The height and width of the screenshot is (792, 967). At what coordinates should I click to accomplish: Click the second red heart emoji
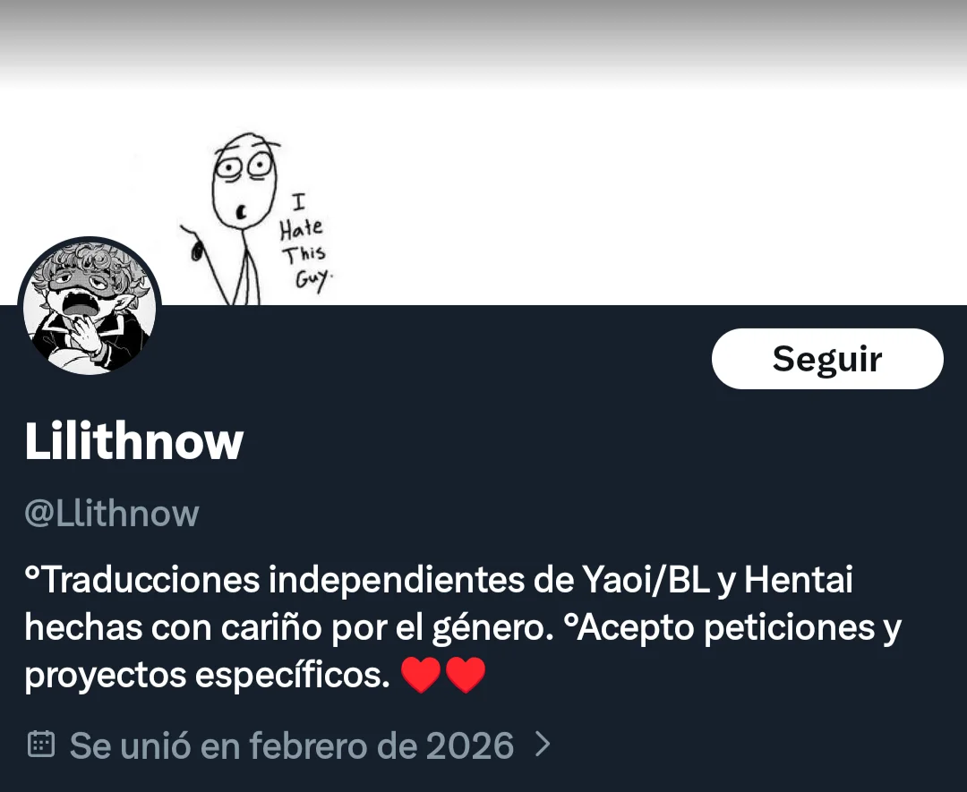(x=465, y=675)
